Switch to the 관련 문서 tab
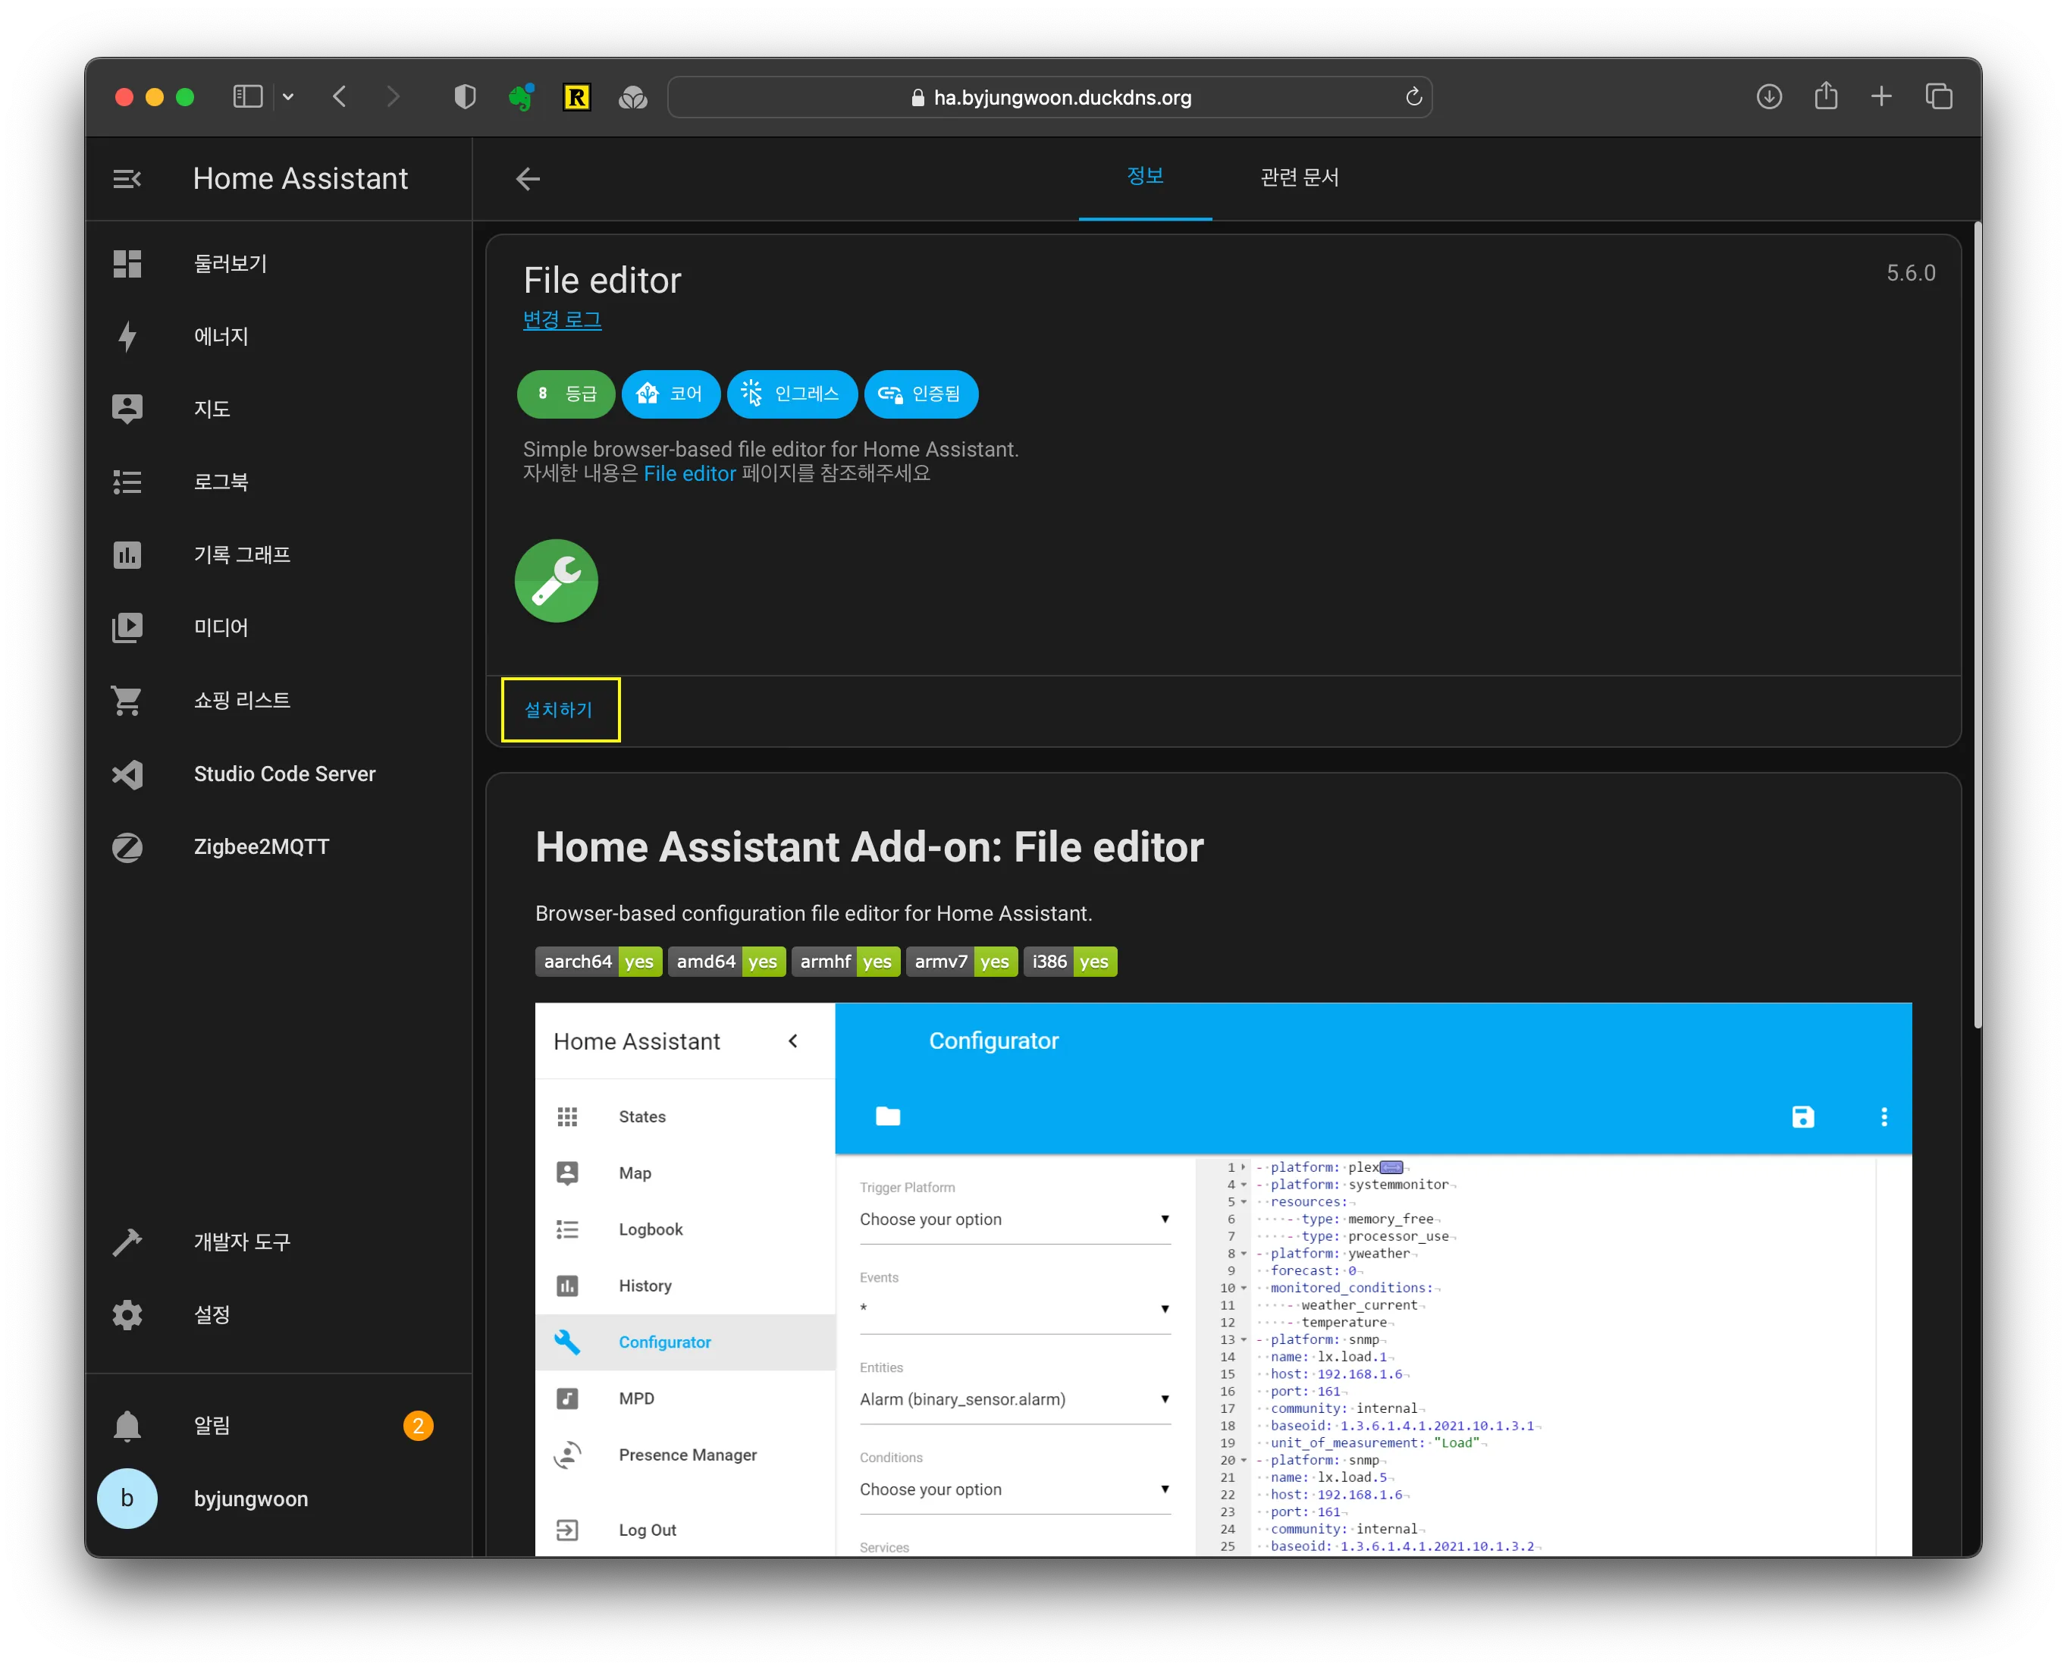The image size is (2067, 1670). point(1300,177)
